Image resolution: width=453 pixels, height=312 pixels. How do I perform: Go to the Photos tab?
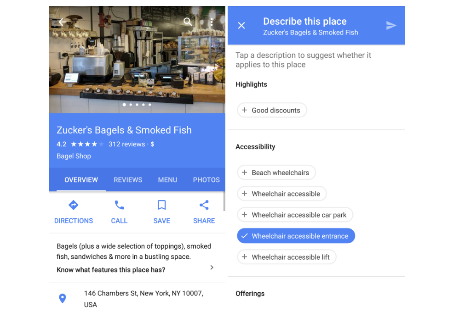(206, 180)
